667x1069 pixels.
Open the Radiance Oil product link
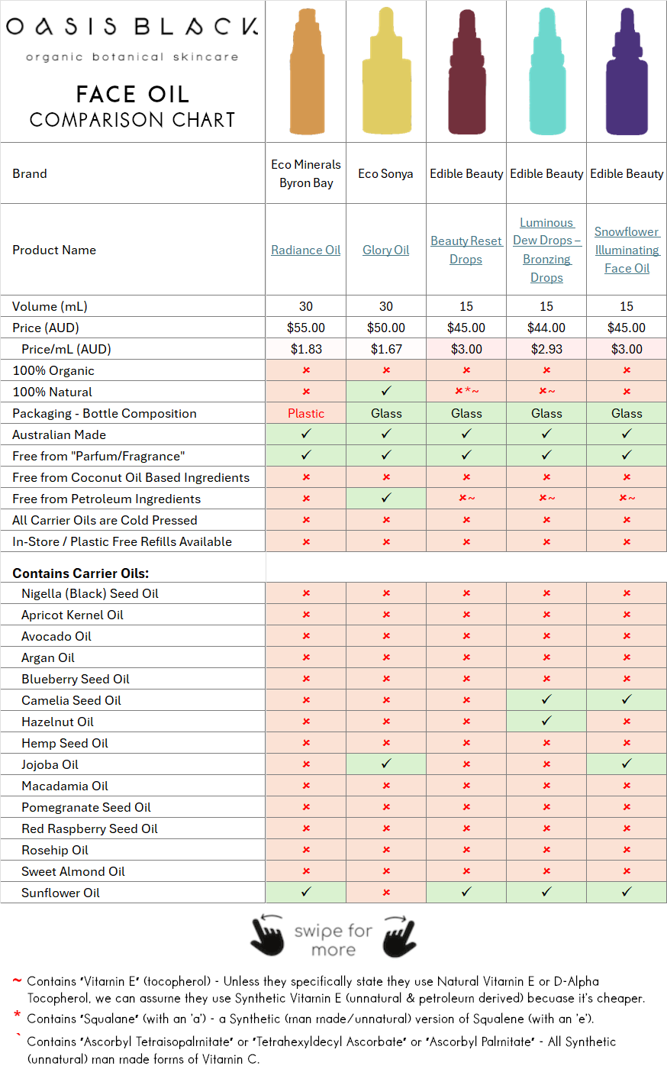pos(306,250)
